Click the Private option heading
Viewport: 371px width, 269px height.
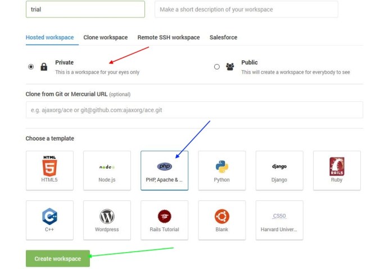(x=64, y=62)
